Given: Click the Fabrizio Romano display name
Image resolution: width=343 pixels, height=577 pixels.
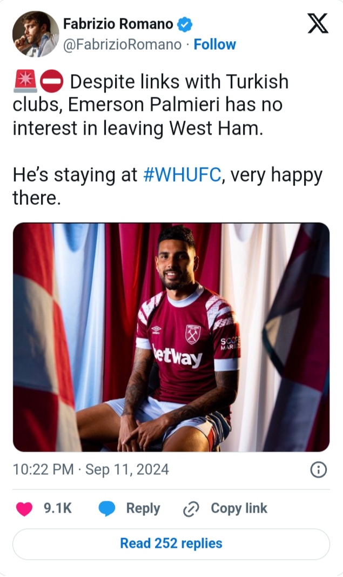Looking at the screenshot, I should [x=118, y=24].
